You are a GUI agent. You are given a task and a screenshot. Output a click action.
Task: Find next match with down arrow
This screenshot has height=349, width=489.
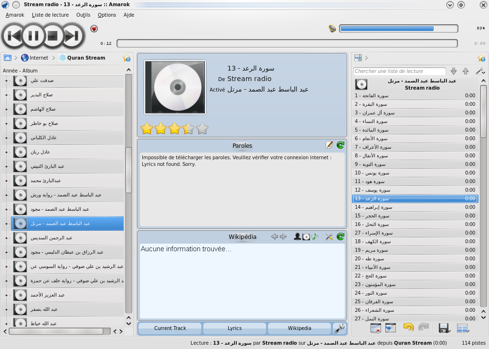coord(454,72)
